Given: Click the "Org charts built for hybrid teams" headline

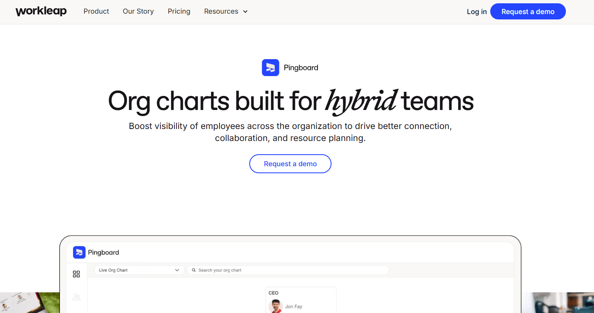Looking at the screenshot, I should click(x=291, y=101).
